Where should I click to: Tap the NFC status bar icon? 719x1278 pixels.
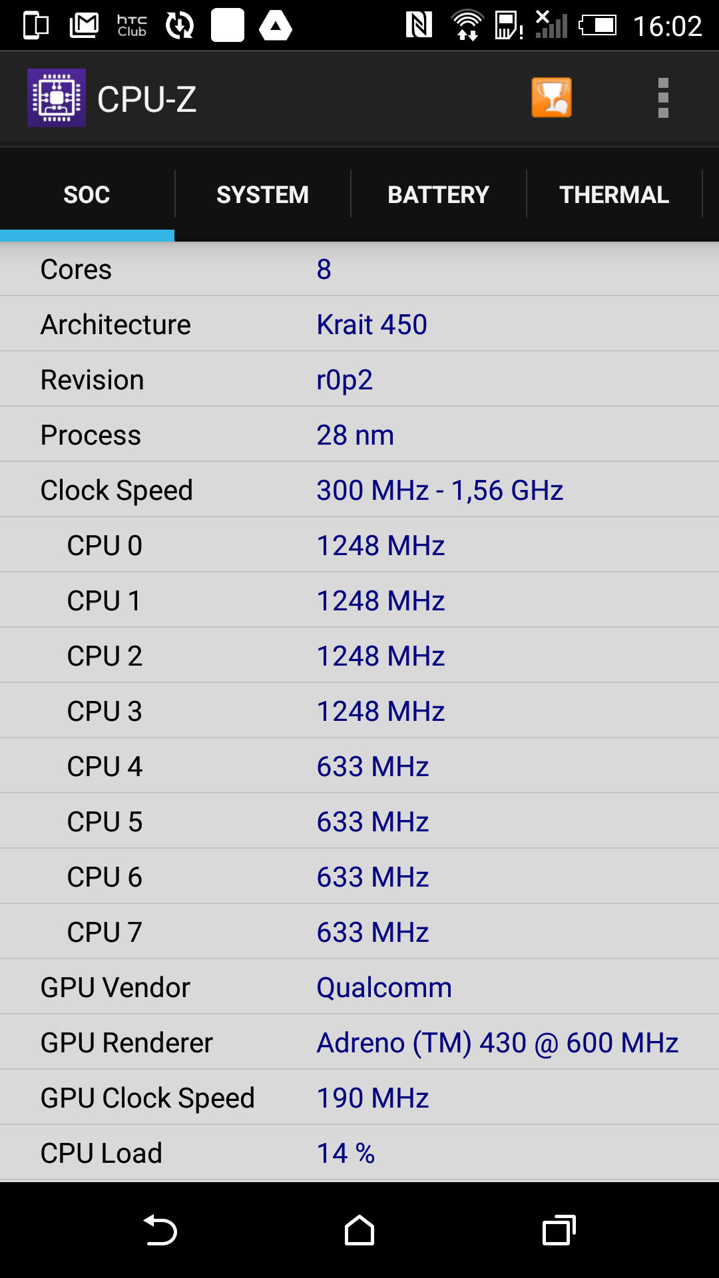click(x=419, y=25)
